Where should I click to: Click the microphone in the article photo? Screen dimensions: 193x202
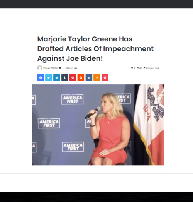coord(93,113)
